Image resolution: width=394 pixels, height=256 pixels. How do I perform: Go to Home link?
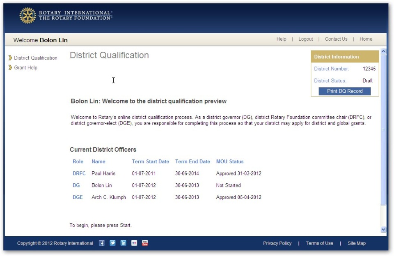point(366,39)
